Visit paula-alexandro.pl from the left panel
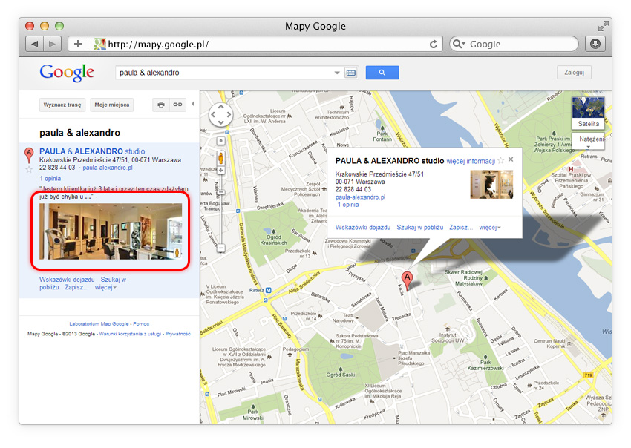Screen dimensions: 631x448 click(x=108, y=168)
